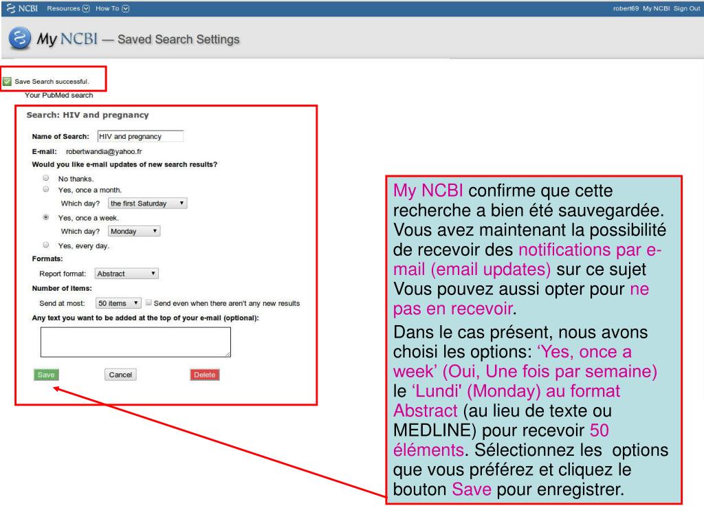This screenshot has height=528, width=704.
Task: Click the robertwandia@yahoo.fr e-mail text
Action: pos(104,151)
